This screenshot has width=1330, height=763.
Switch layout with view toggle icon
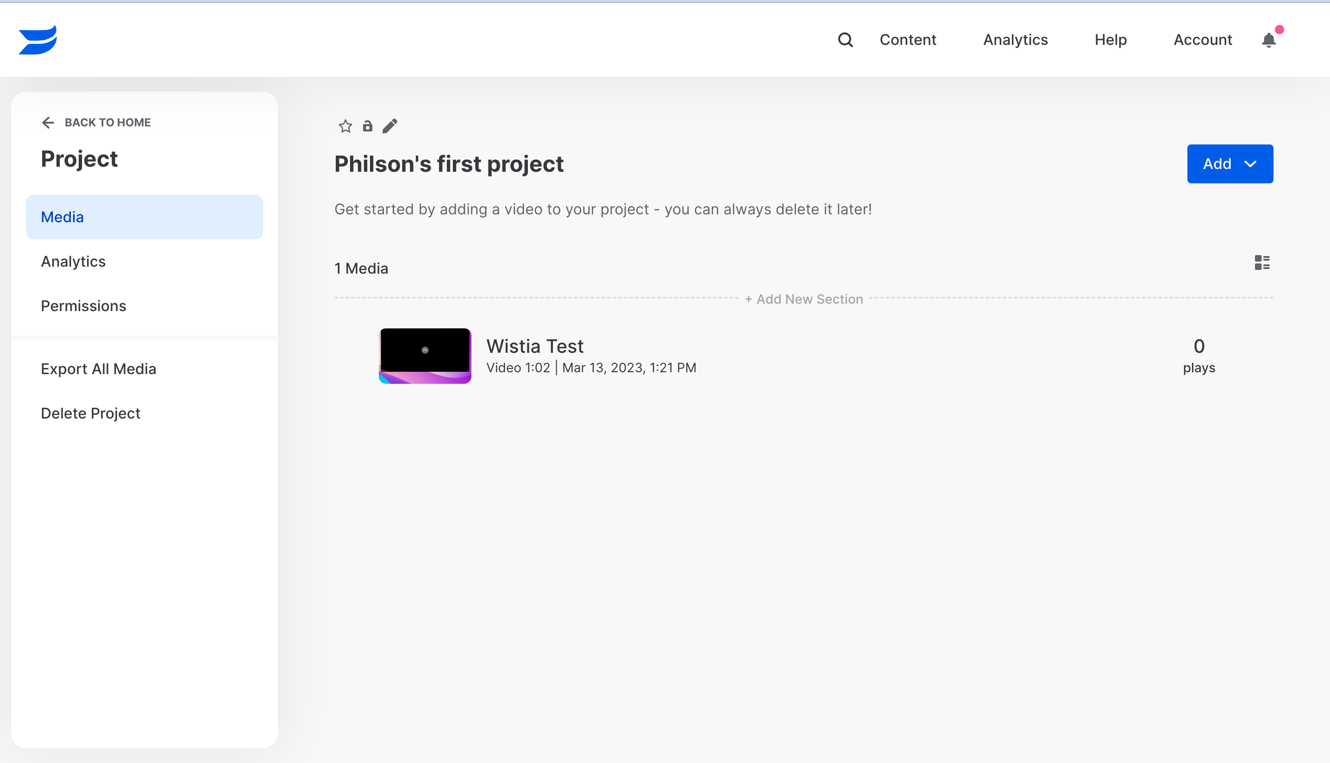(1262, 263)
